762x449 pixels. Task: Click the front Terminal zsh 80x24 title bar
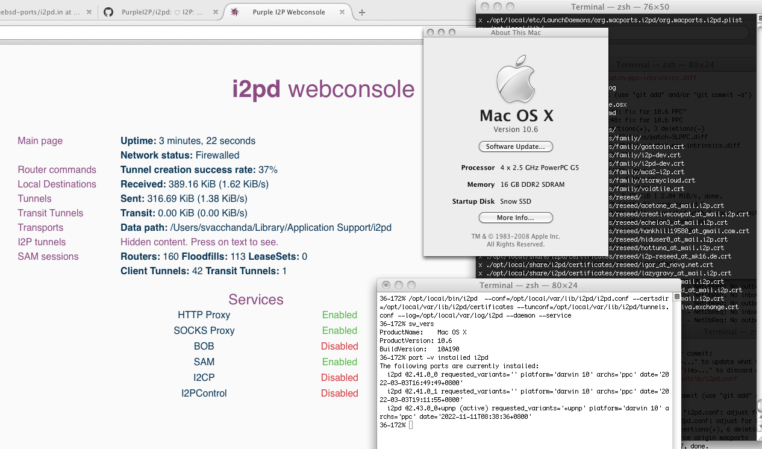(528, 285)
